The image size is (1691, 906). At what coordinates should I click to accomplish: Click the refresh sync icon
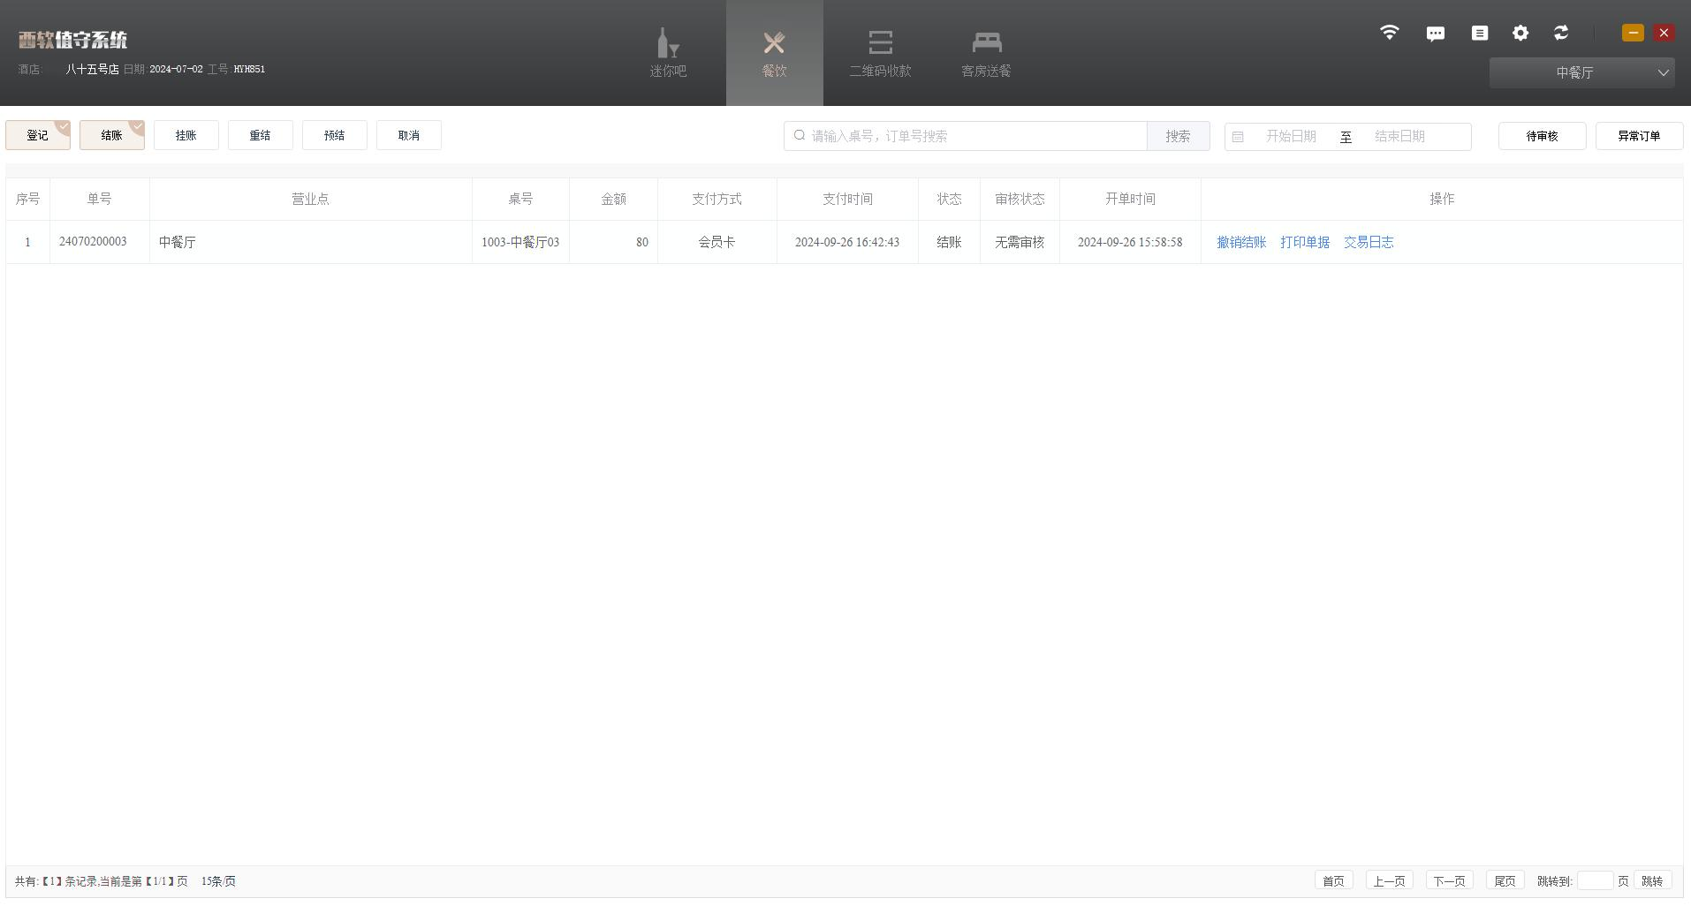(1561, 33)
